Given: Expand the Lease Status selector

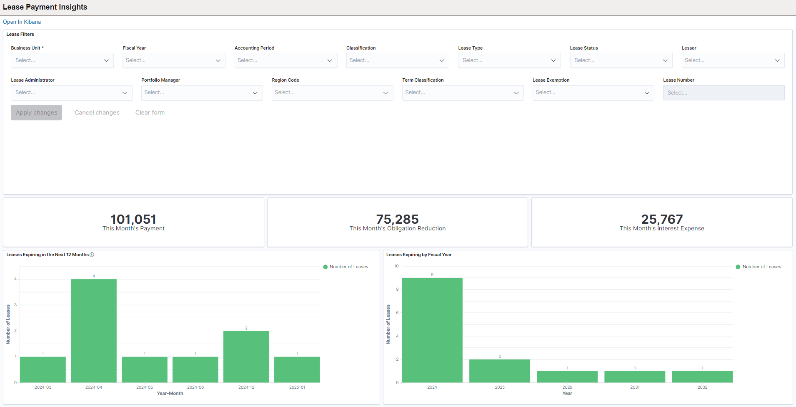Looking at the screenshot, I should coord(621,60).
